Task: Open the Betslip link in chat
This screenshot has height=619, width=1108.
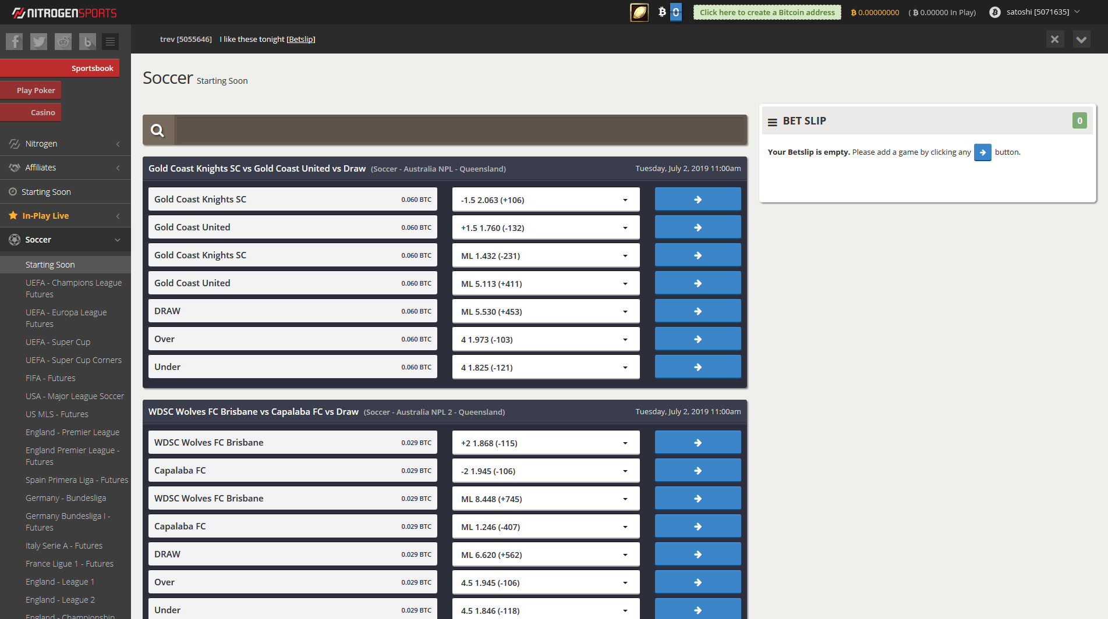Action: pyautogui.click(x=300, y=39)
